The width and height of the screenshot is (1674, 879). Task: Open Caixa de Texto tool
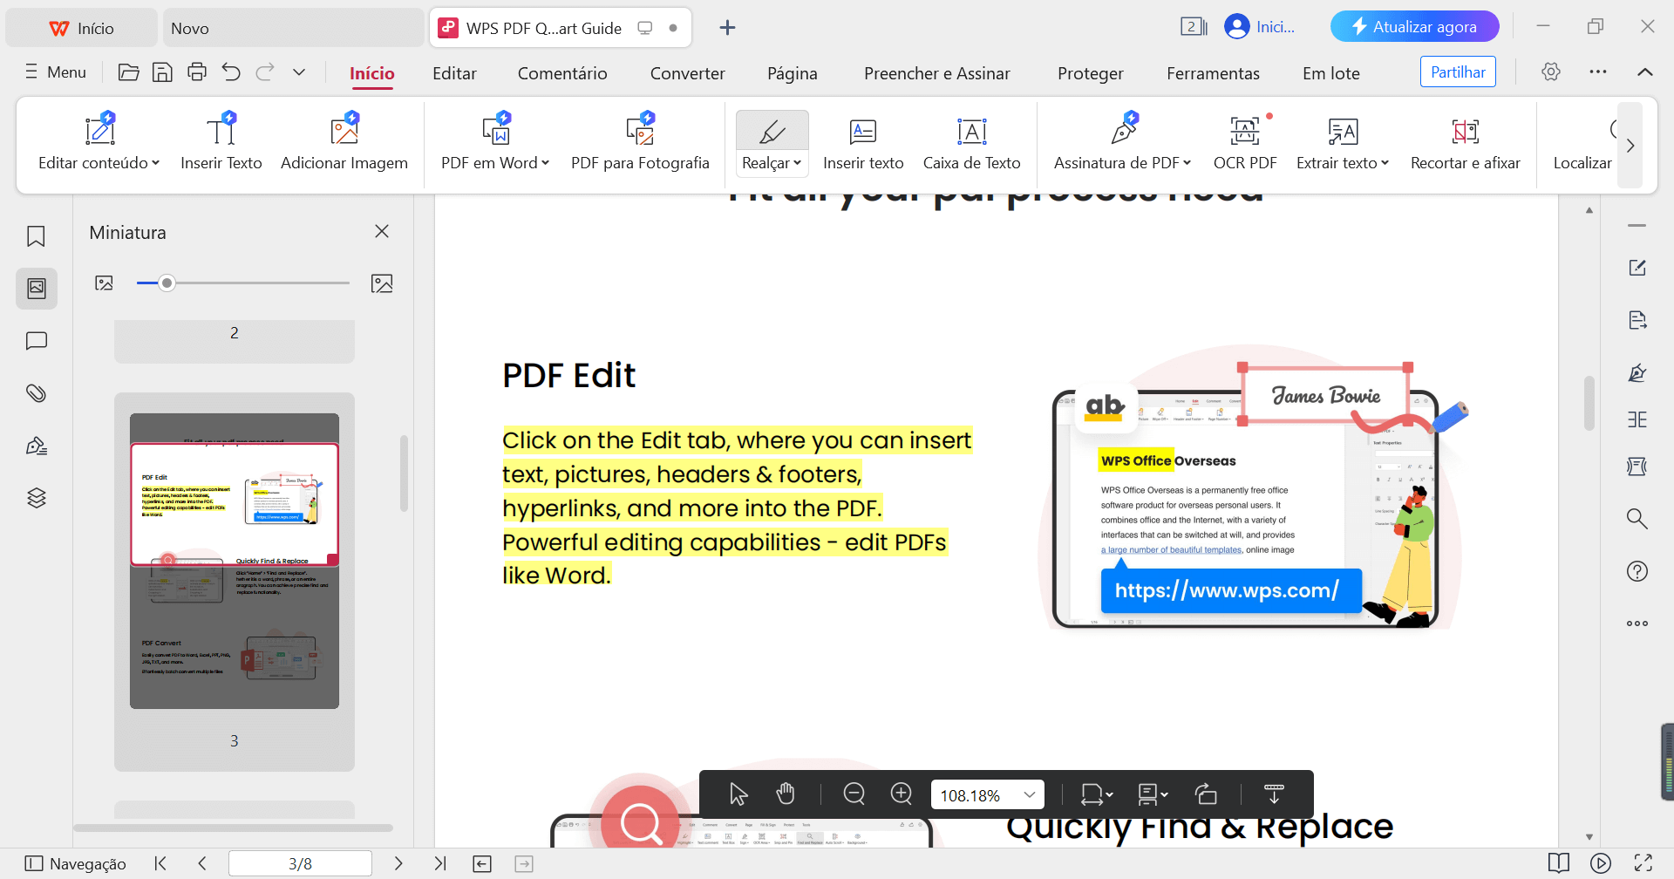pos(971,142)
